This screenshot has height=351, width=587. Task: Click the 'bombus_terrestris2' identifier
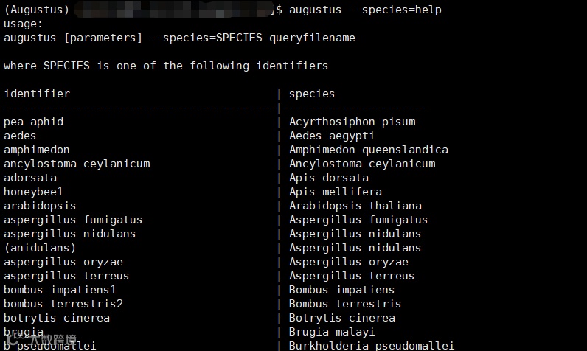63,304
